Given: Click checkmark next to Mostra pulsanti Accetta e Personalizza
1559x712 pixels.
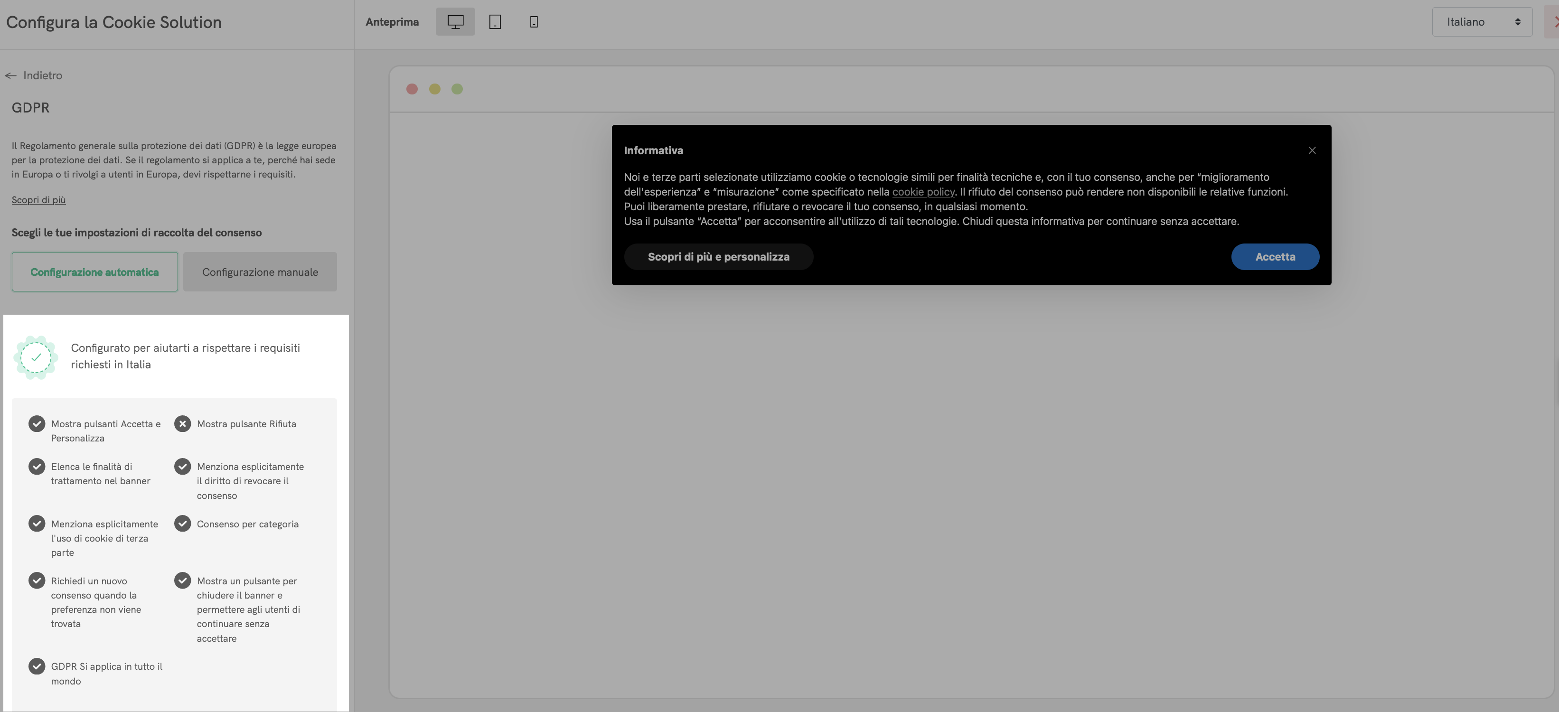Looking at the screenshot, I should coord(37,423).
